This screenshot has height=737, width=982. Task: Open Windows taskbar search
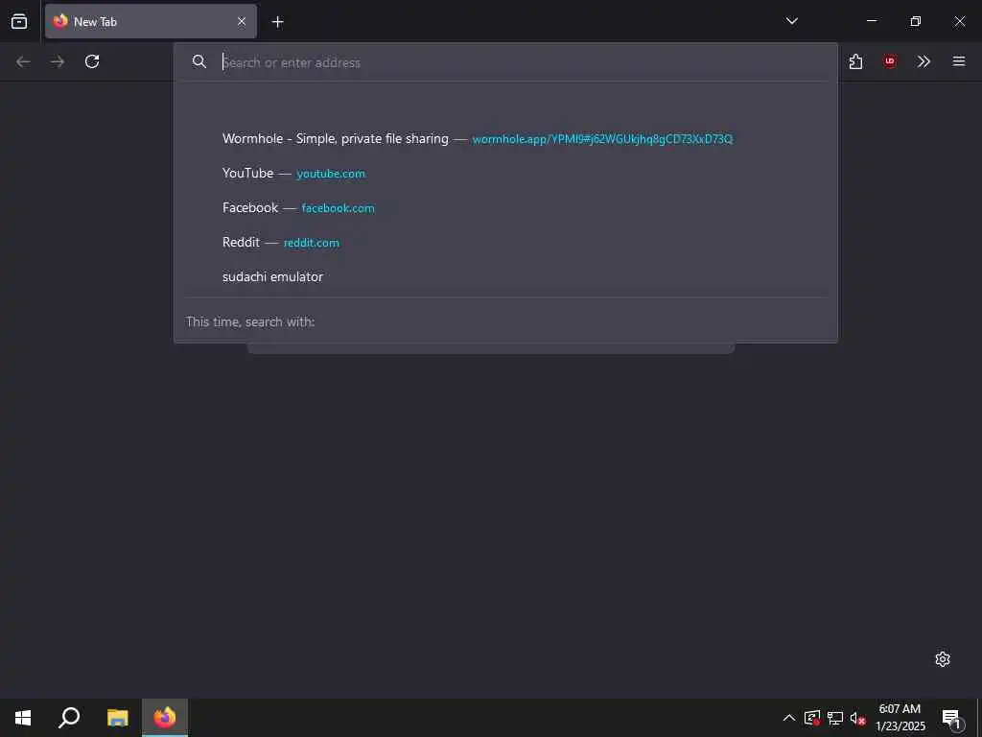pos(69,718)
